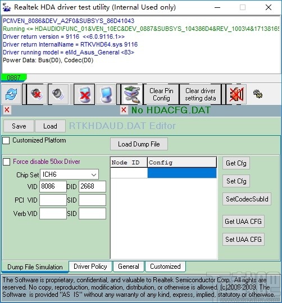
Task: Click the PCI\VEN_8086&DEV_A2F0 line
Action: tap(69, 21)
